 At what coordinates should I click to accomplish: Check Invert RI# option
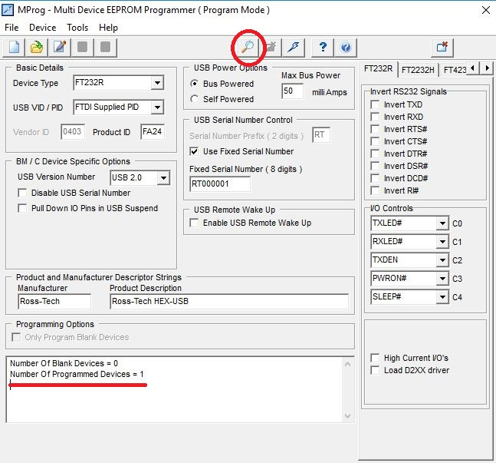(x=375, y=190)
